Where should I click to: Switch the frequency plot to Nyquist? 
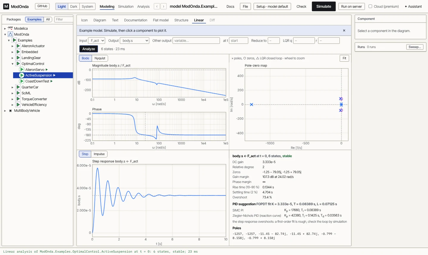[x=100, y=58]
